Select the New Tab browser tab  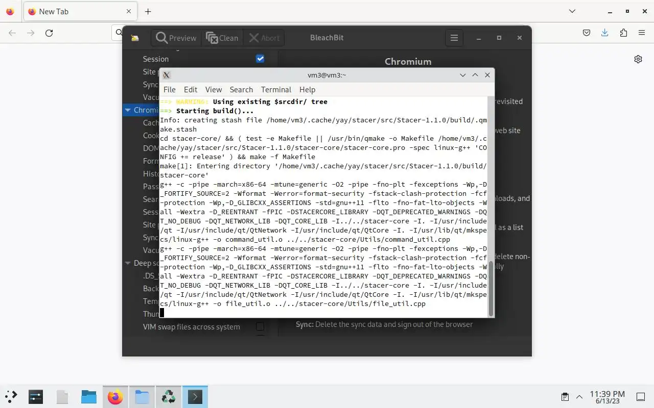pos(80,11)
